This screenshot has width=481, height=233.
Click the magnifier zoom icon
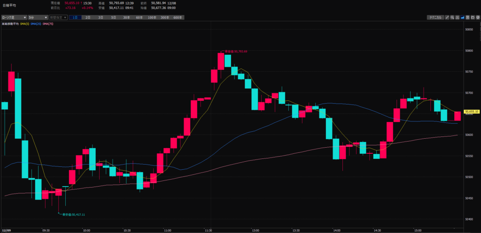452,17
